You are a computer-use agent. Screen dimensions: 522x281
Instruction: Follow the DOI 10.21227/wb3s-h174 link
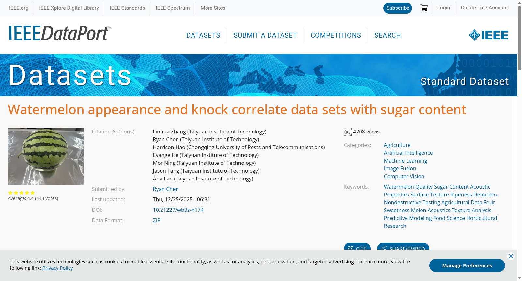(x=178, y=210)
